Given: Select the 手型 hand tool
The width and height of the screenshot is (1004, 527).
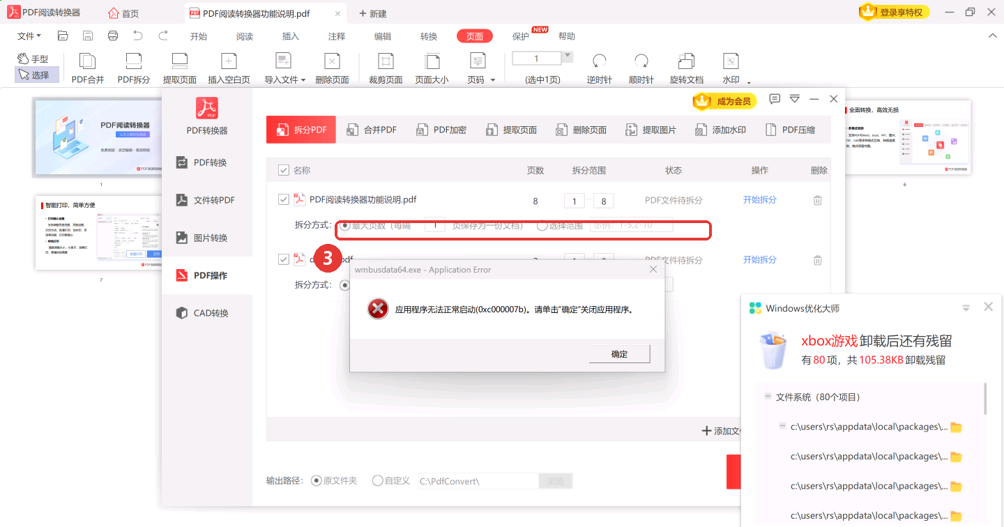Looking at the screenshot, I should [x=33, y=59].
